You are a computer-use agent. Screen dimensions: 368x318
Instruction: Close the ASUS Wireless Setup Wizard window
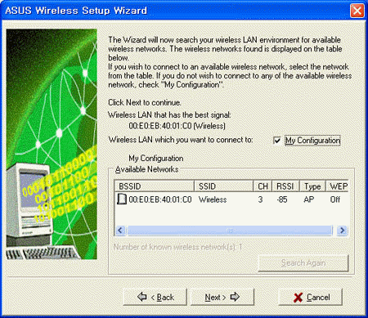357,11
